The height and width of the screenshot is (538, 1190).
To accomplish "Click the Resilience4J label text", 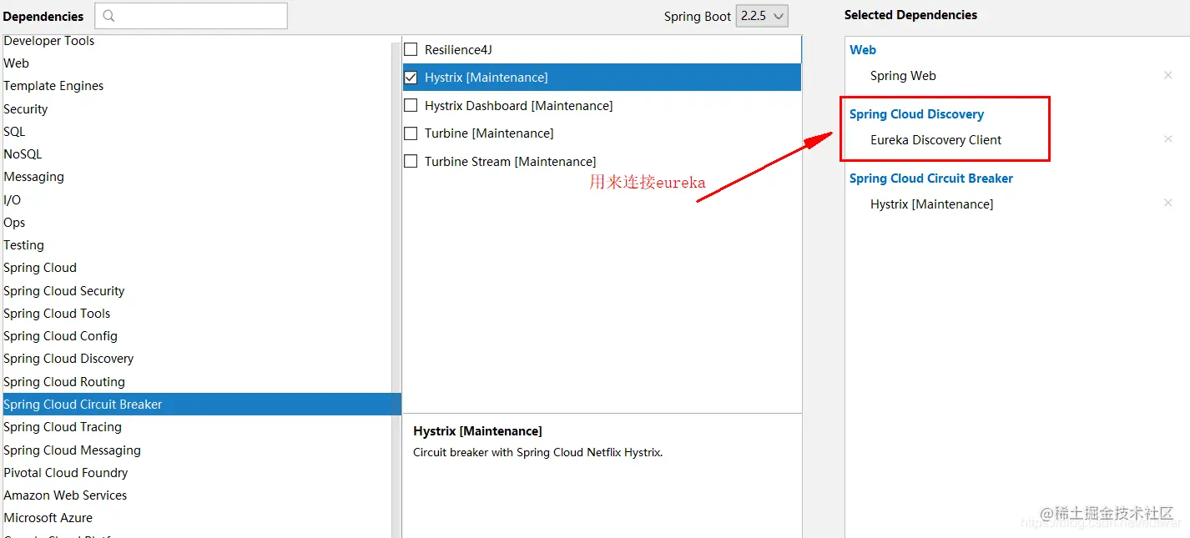I will tap(458, 50).
